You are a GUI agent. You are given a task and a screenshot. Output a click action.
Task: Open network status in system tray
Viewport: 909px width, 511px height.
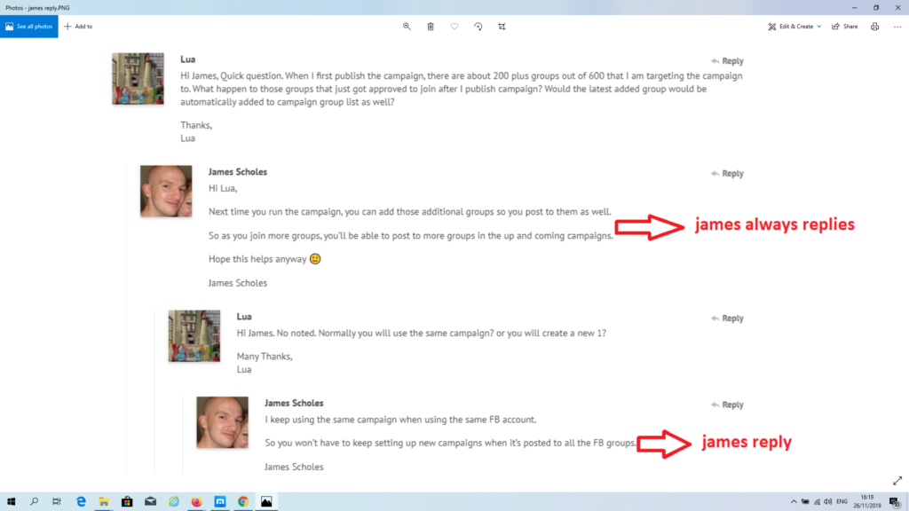coord(817,502)
